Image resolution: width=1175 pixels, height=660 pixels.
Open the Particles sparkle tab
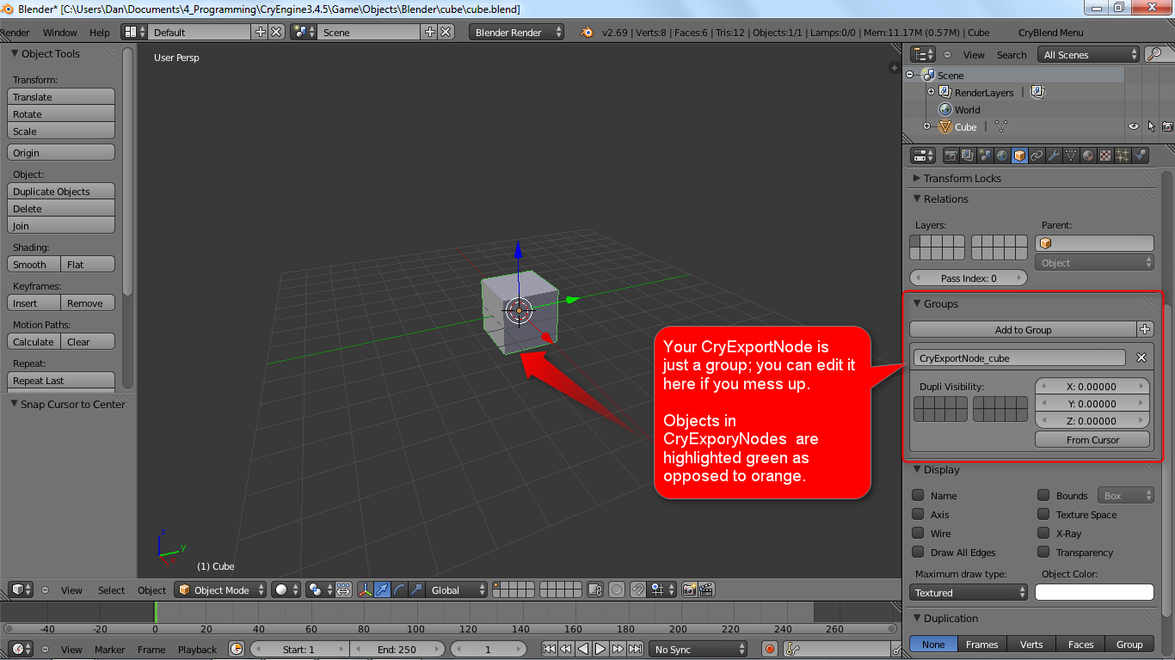1123,156
